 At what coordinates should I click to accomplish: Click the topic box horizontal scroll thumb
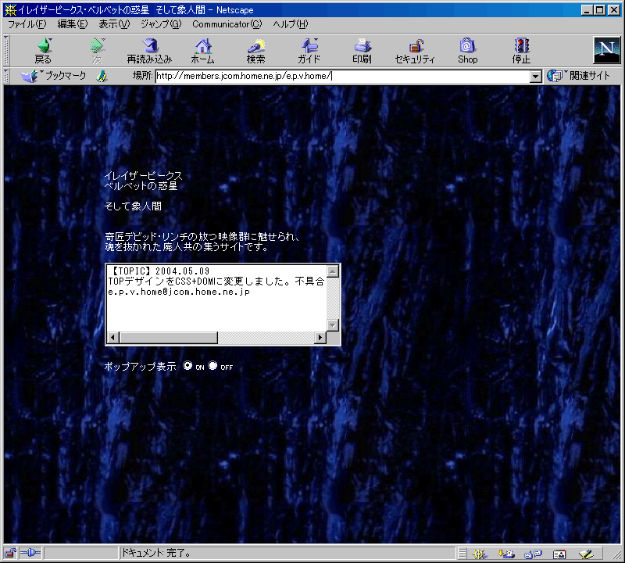[x=168, y=338]
